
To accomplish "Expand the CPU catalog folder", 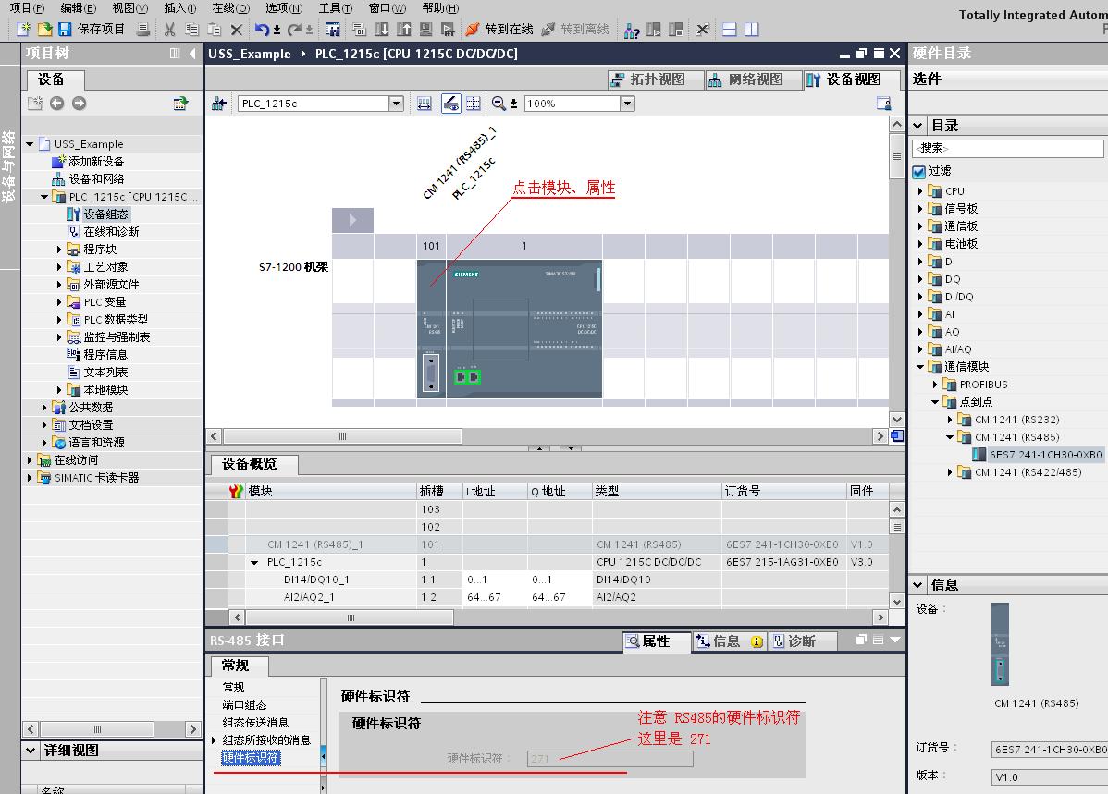I will (920, 191).
